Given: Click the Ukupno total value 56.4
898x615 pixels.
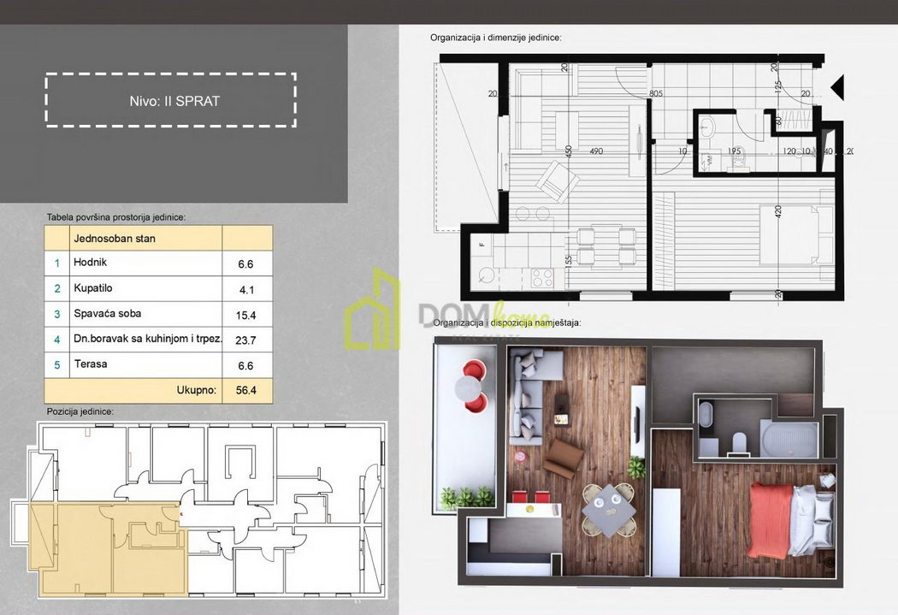Looking at the screenshot, I should point(246,390).
